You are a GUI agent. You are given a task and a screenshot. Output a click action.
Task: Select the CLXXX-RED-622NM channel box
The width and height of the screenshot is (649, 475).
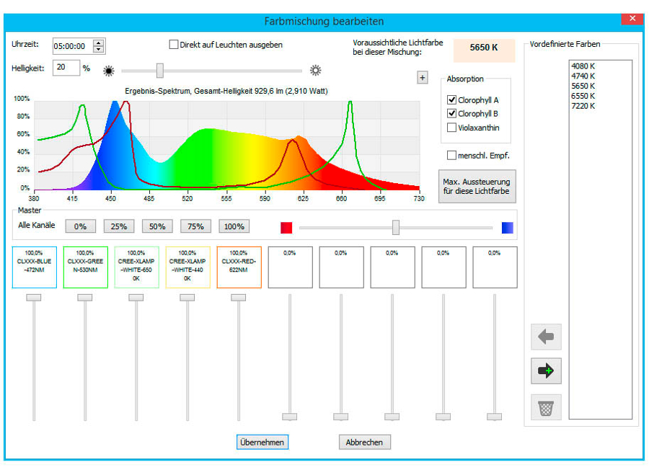[x=239, y=267]
